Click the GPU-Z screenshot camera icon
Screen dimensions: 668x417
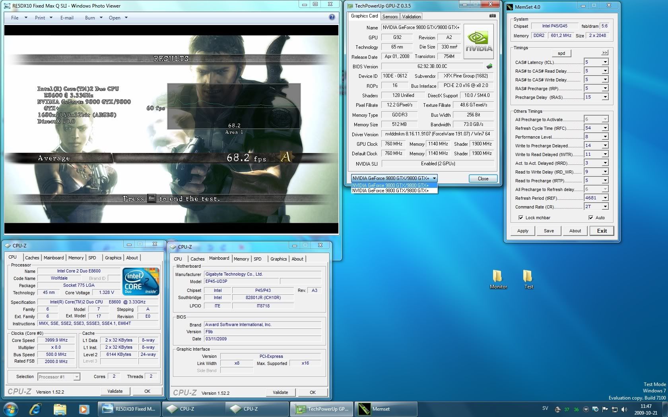tap(492, 16)
